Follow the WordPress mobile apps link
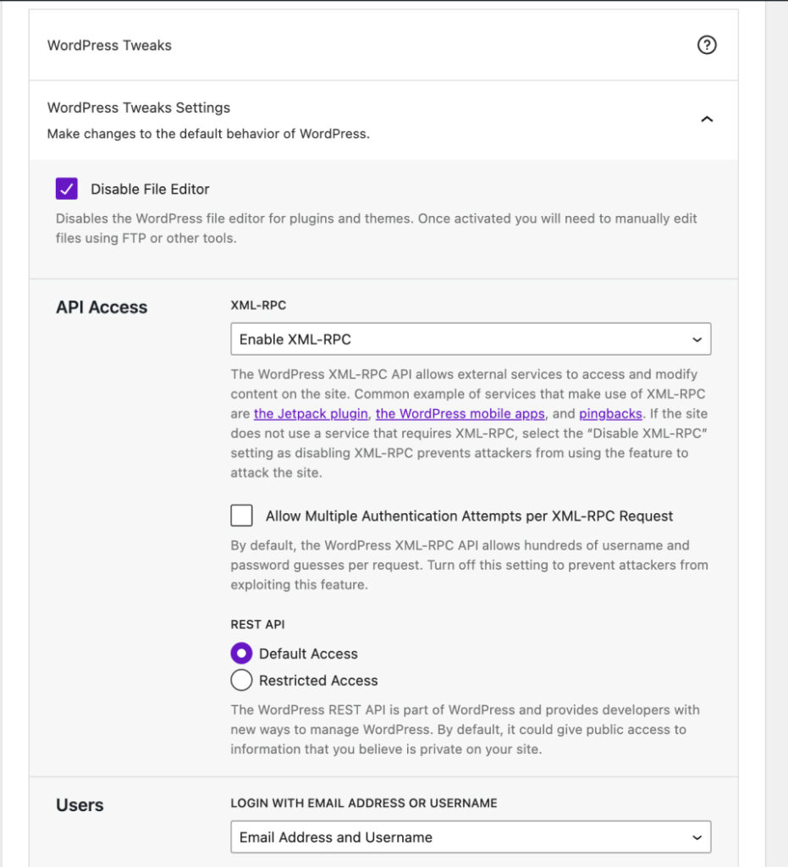 coord(460,414)
